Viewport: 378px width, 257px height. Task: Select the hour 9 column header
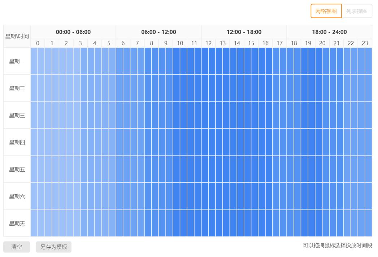coord(166,44)
